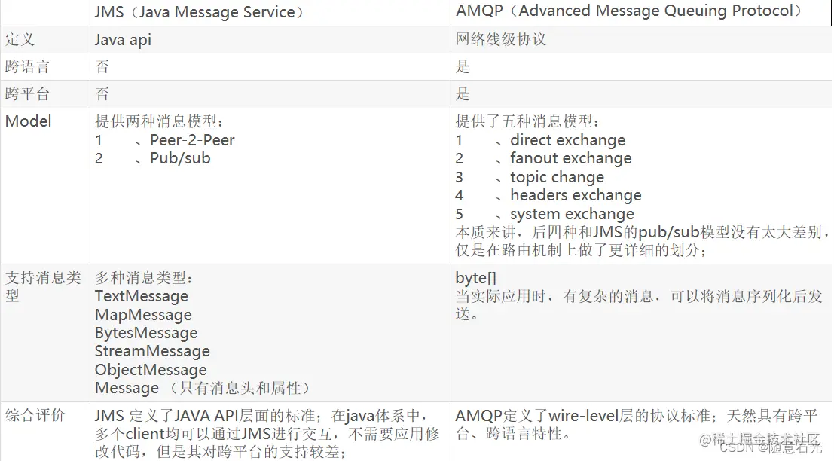Click the '跨平台' row label

[x=27, y=94]
